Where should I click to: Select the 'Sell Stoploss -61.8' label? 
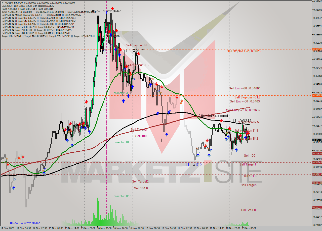tap(247, 97)
